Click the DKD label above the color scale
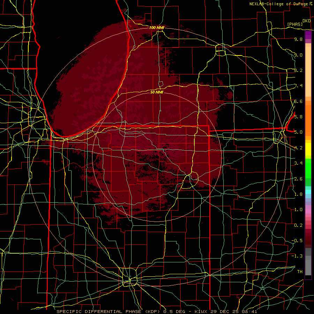The height and width of the screenshot is (314, 314). 307,21
